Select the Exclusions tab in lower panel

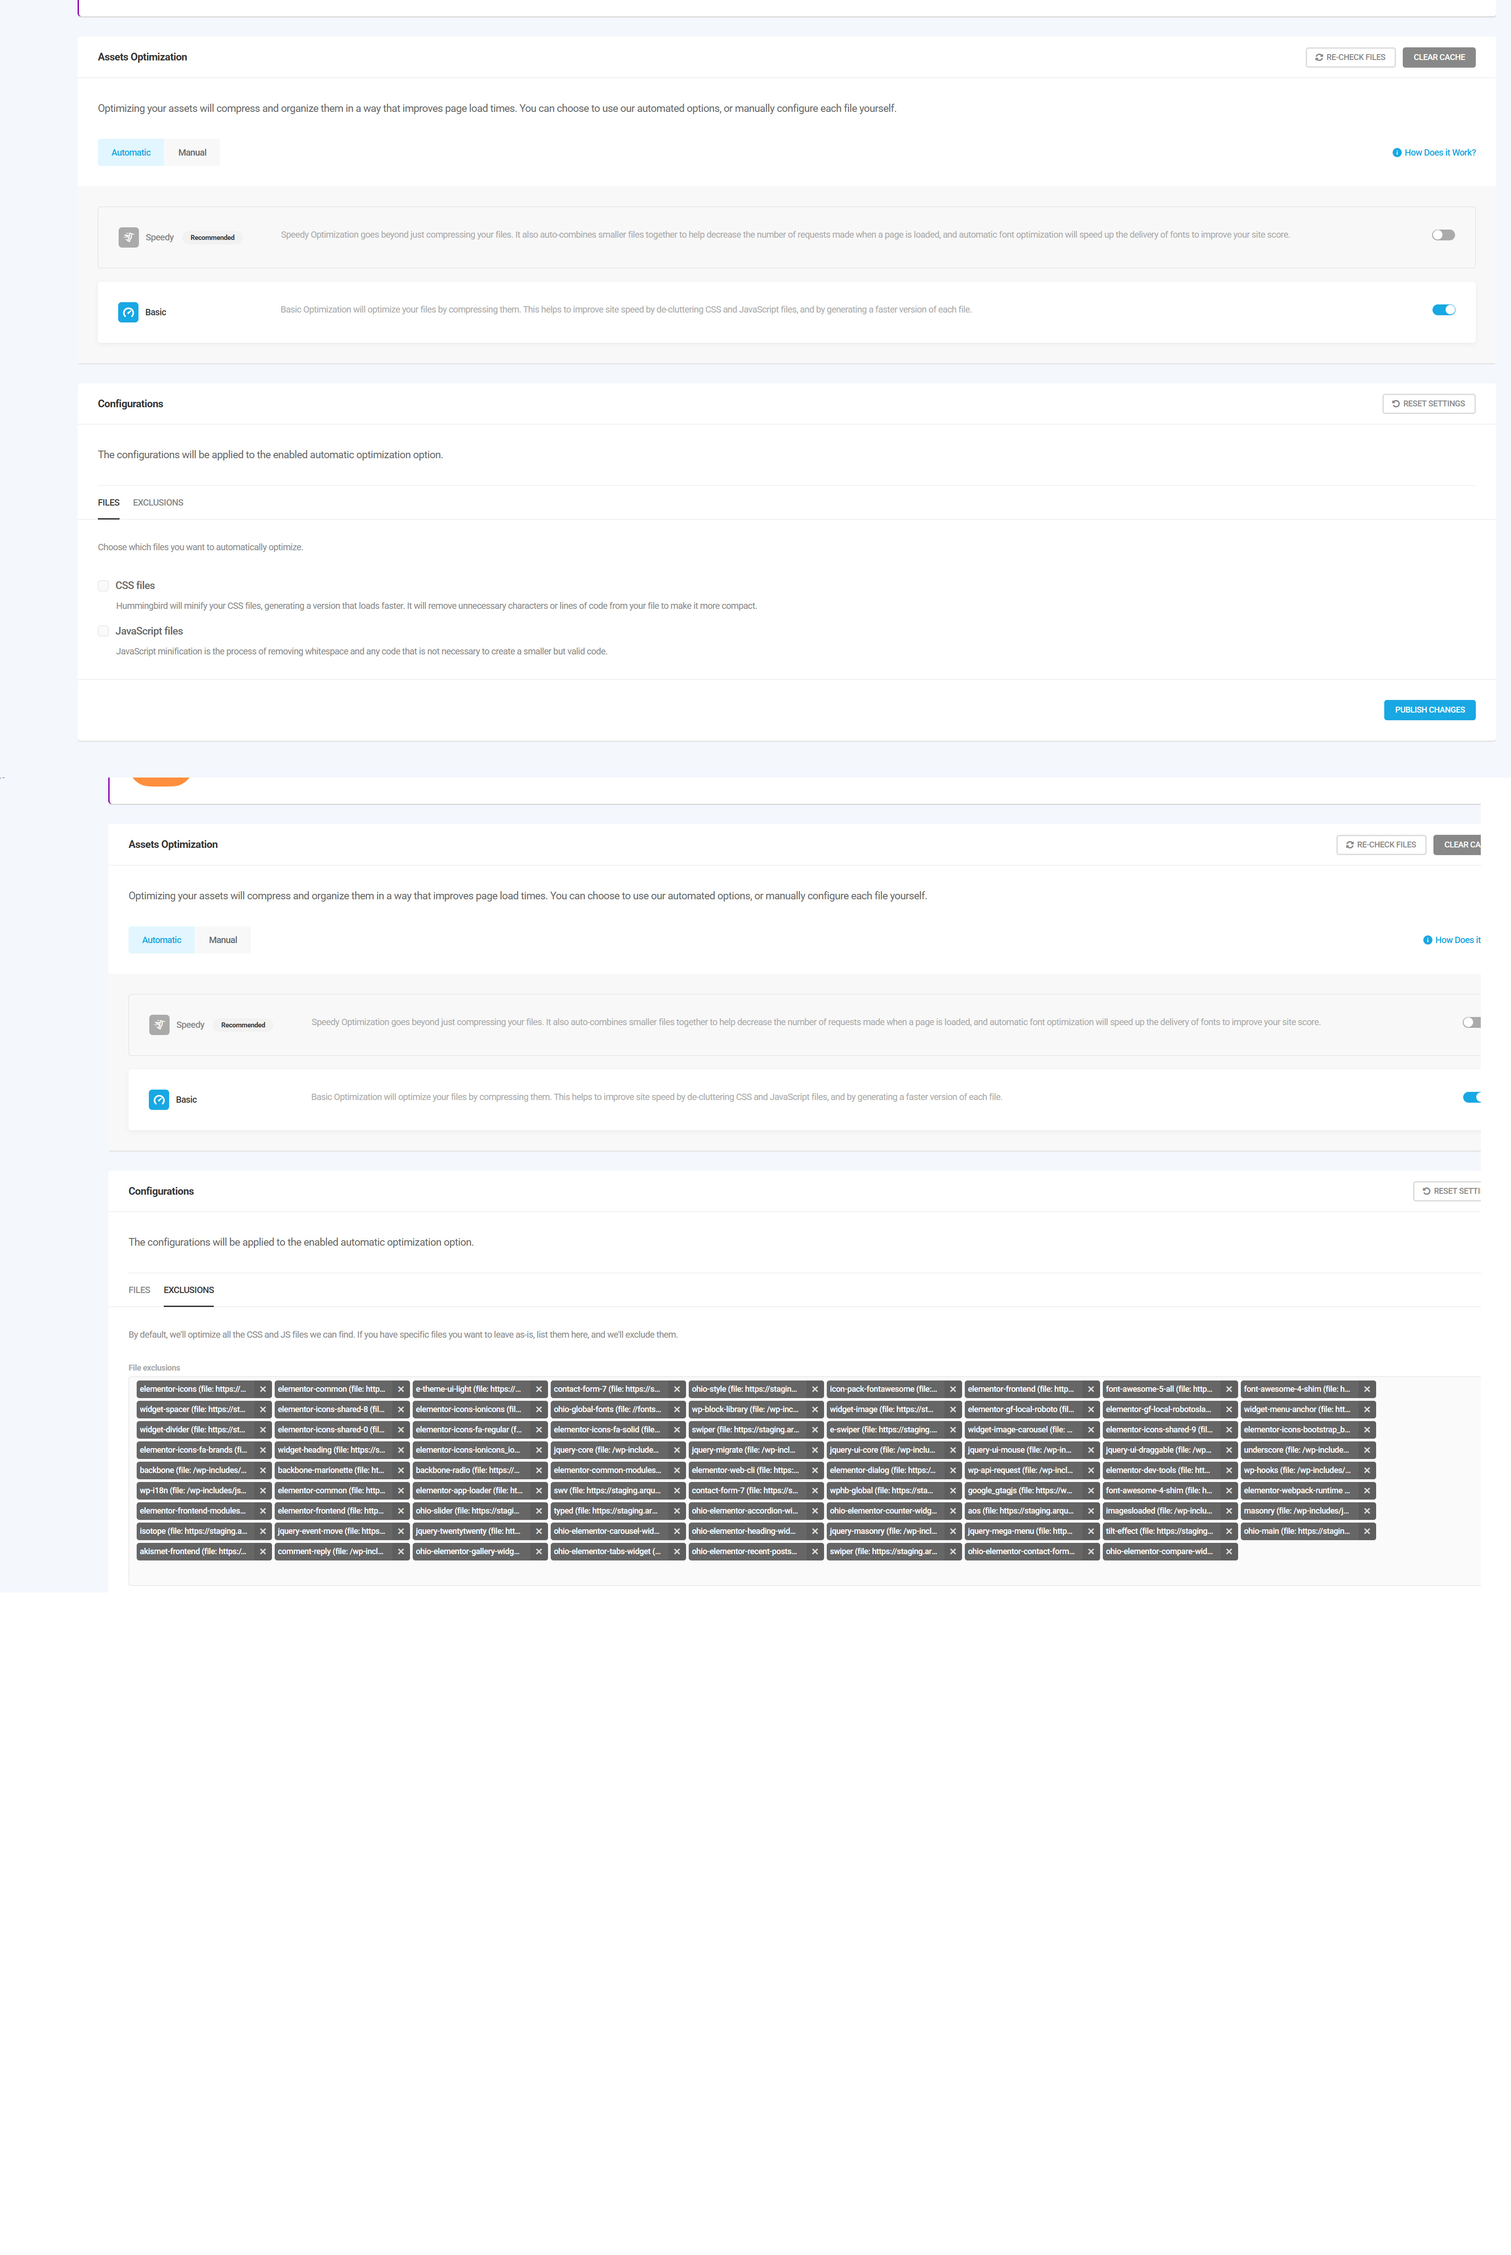(189, 1290)
